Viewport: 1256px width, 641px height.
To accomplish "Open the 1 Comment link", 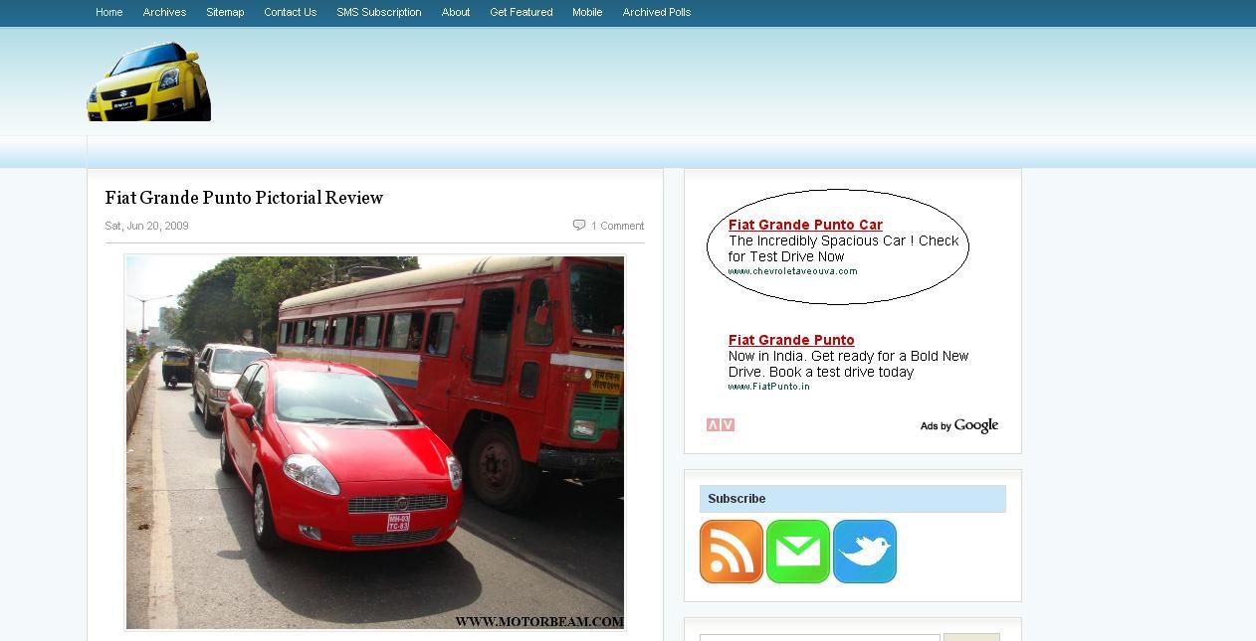I will click(617, 226).
